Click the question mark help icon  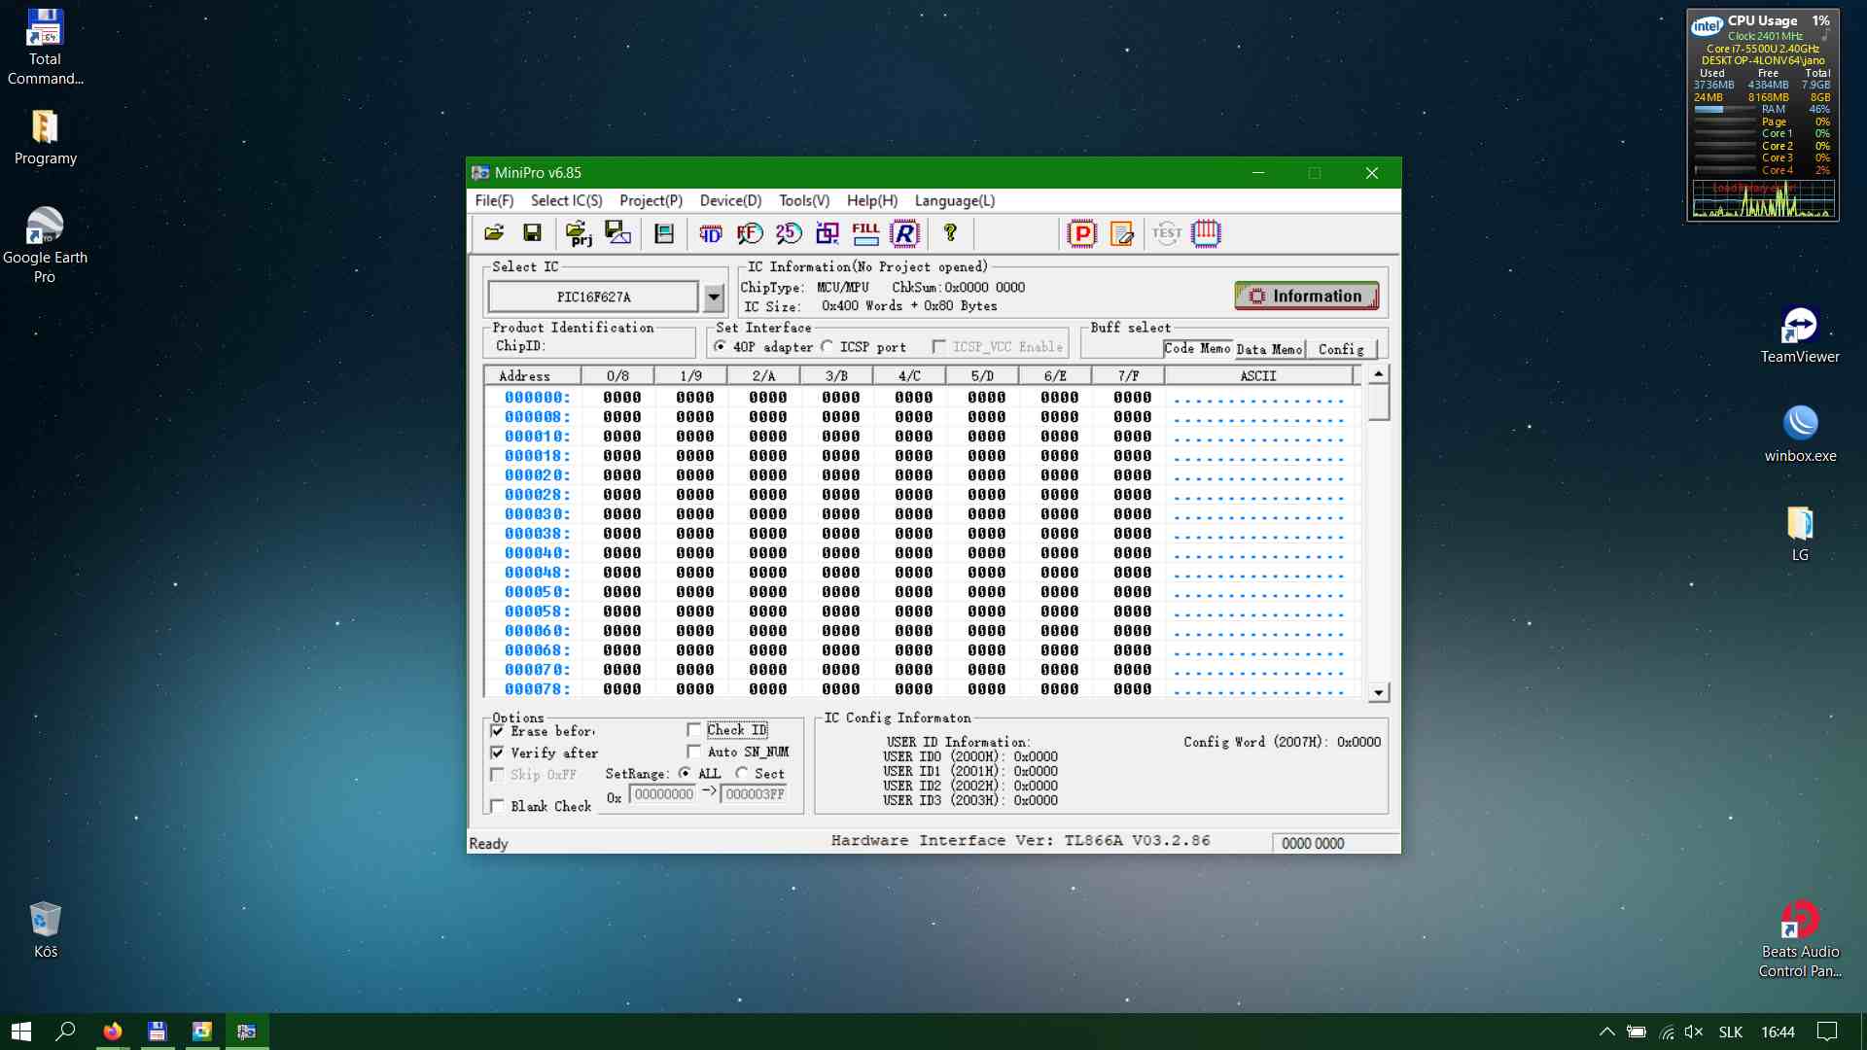click(950, 233)
